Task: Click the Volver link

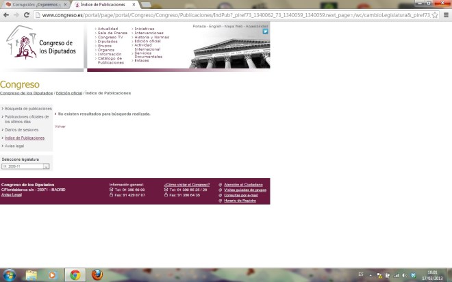Action: coord(60,127)
